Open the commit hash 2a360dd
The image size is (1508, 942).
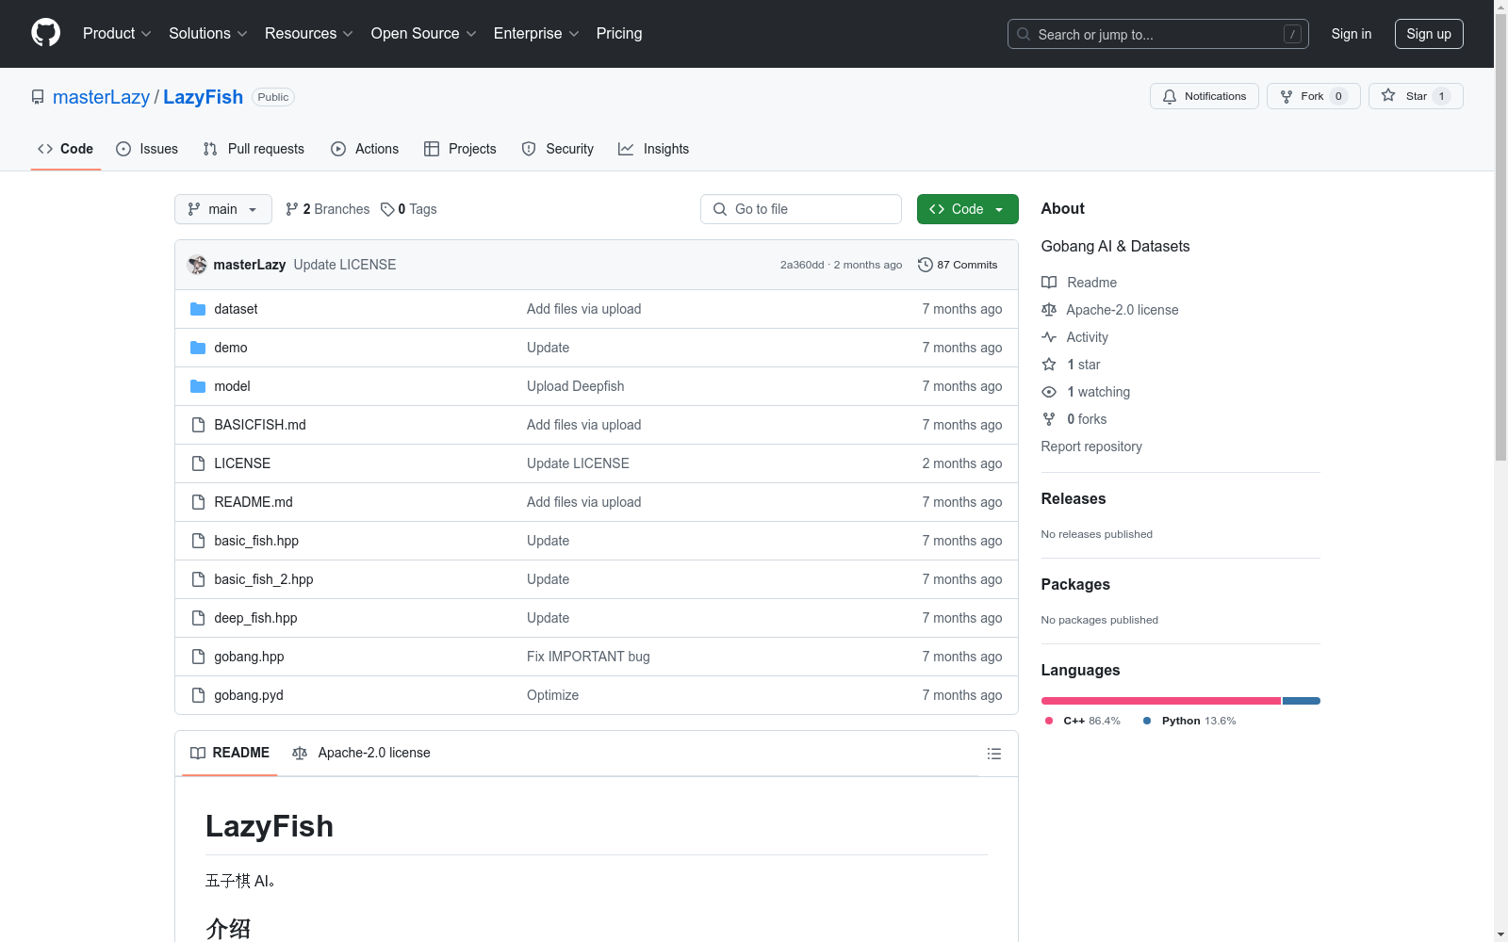802,265
